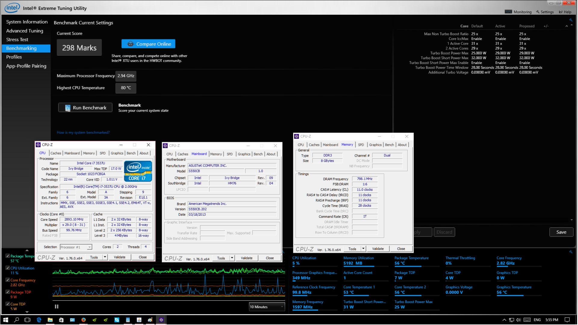Click the Intel Core i7 logo badge
578x325 pixels.
[x=138, y=171]
